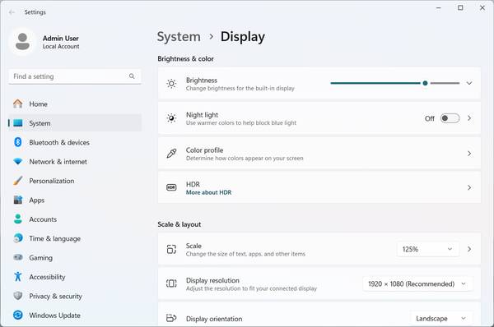Image resolution: width=494 pixels, height=327 pixels.
Task: Click the Color profile eyedropper icon
Action: [171, 153]
